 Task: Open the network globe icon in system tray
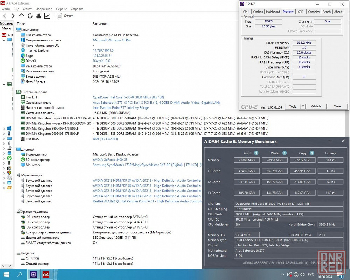pyautogui.click(x=296, y=274)
